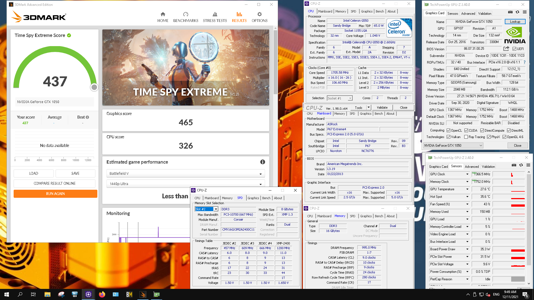Open the Windows Start menu

click(x=7, y=294)
